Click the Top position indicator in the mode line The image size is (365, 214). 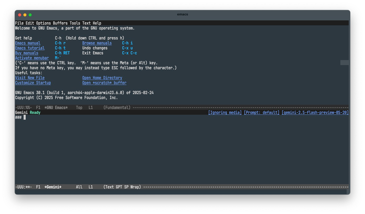click(x=79, y=108)
